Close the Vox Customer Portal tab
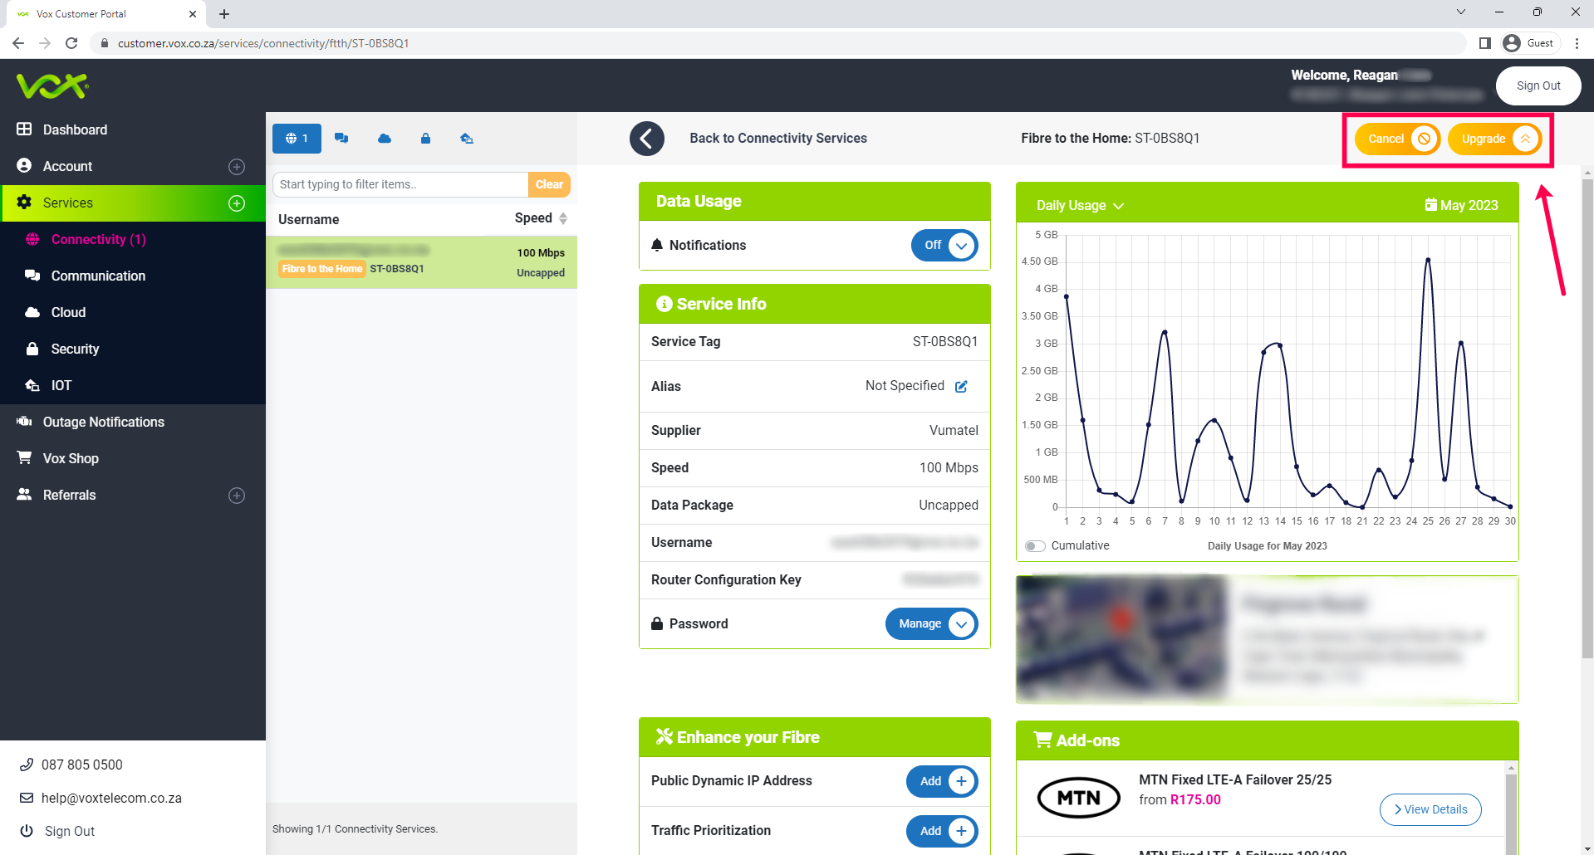The width and height of the screenshot is (1594, 855). click(193, 14)
